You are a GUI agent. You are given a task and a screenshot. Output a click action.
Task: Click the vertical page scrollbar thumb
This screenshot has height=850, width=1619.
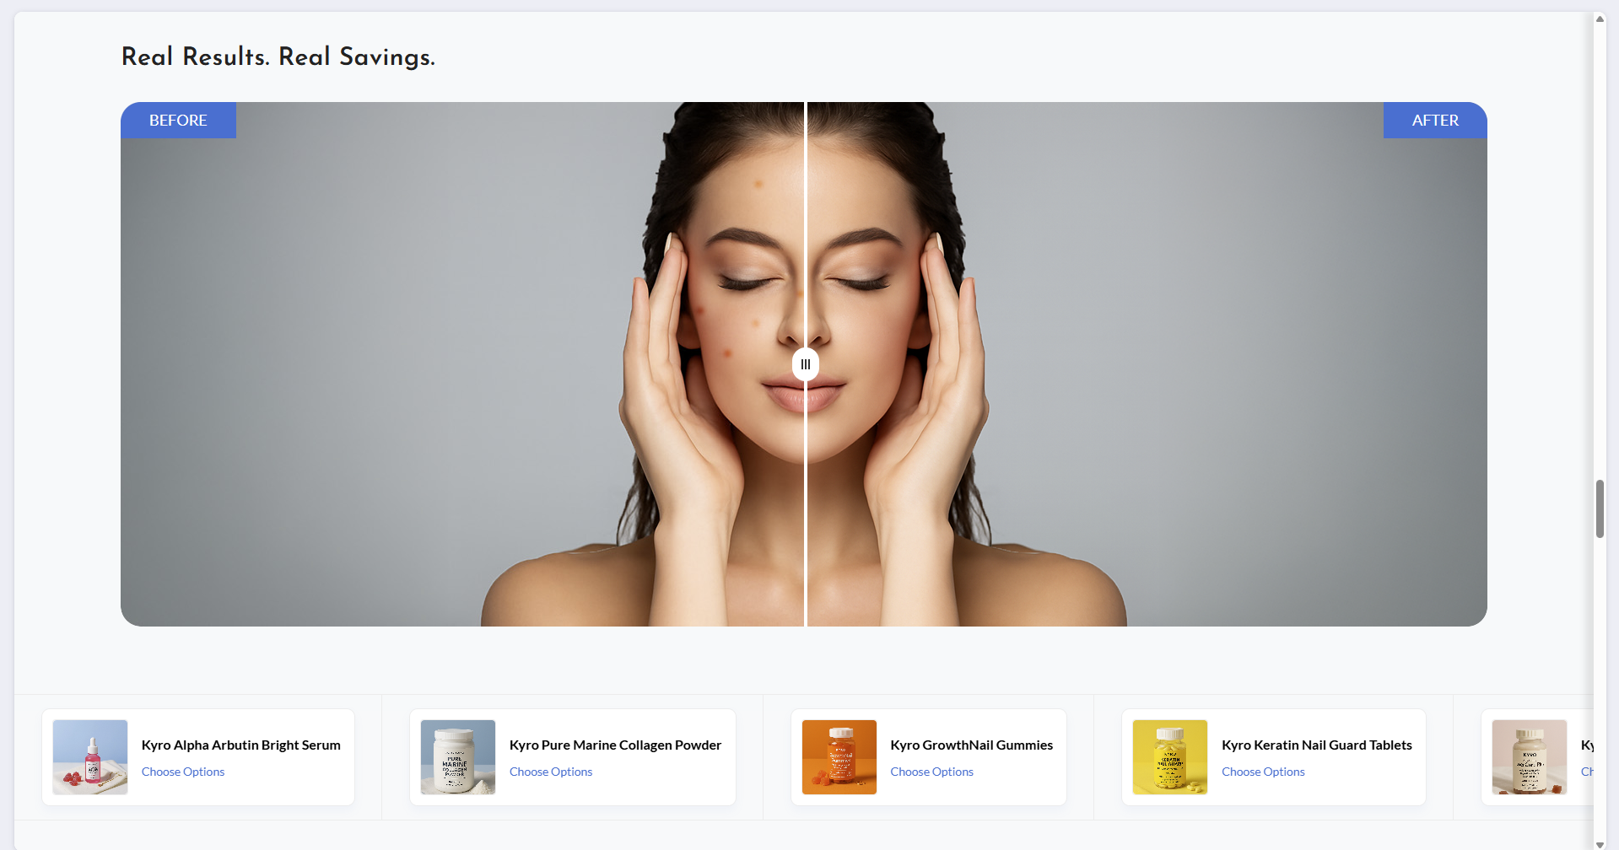[1600, 508]
